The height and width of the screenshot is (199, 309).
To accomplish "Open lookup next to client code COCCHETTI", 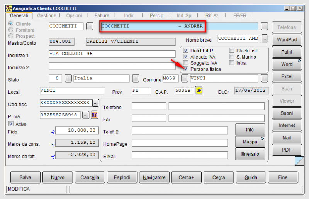I will (90, 26).
